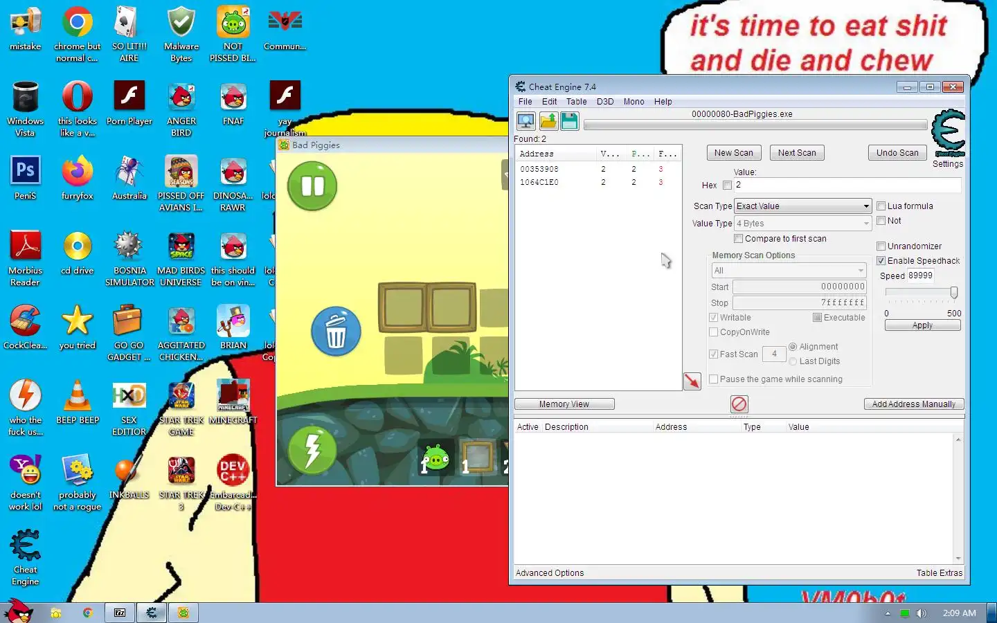
Task: Check Compare to first scan
Action: (739, 239)
